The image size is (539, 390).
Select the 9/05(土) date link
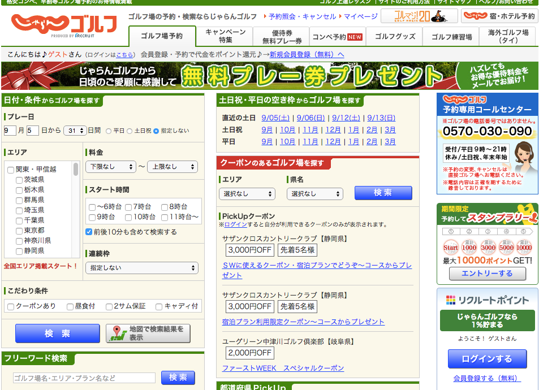pyautogui.click(x=275, y=118)
